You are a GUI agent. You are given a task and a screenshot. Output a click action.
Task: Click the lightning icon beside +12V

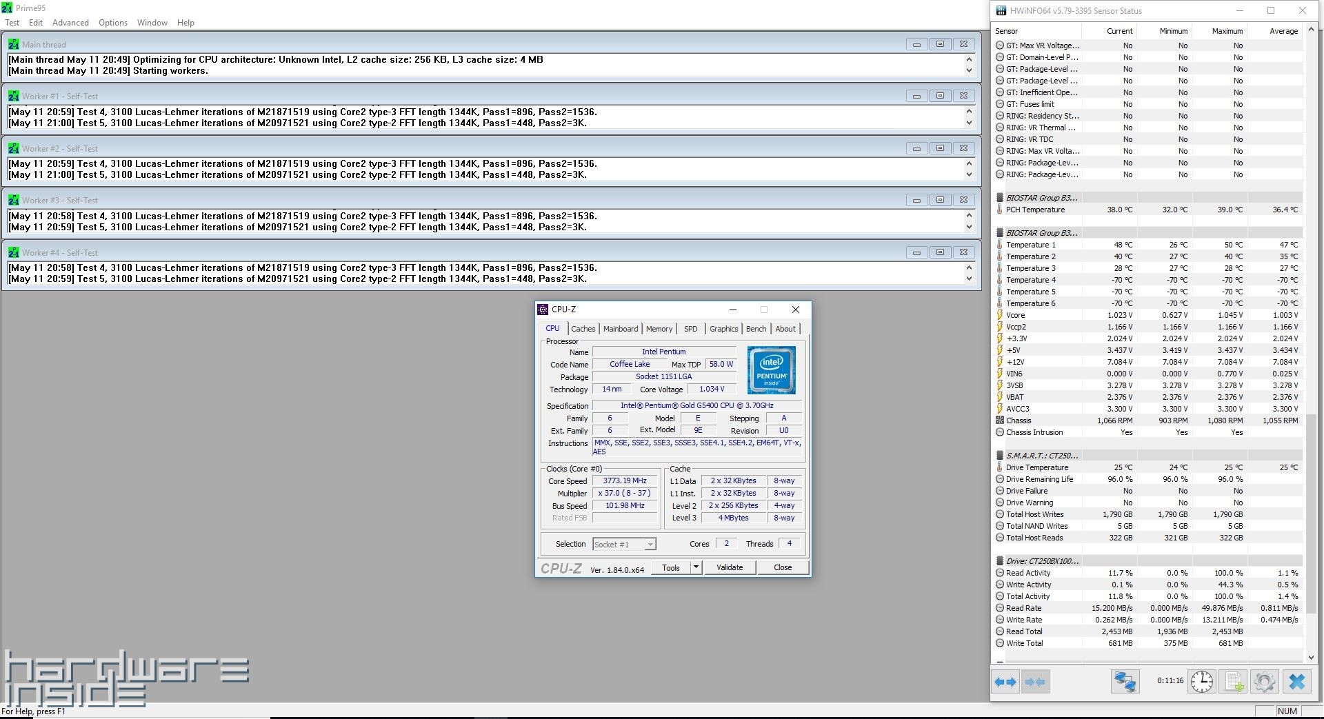[999, 362]
